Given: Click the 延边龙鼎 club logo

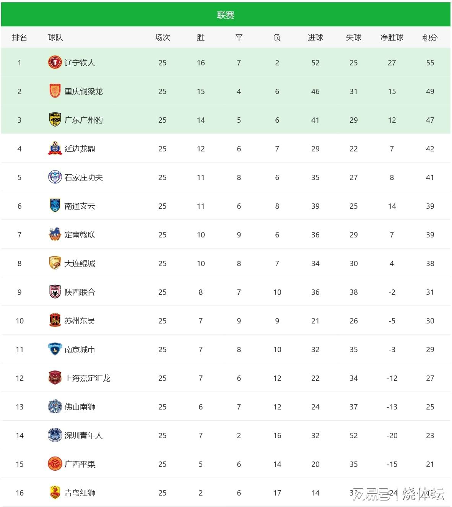Looking at the screenshot, I should click(55, 148).
